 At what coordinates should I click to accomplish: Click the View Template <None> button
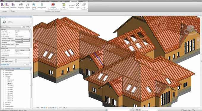[22, 50]
